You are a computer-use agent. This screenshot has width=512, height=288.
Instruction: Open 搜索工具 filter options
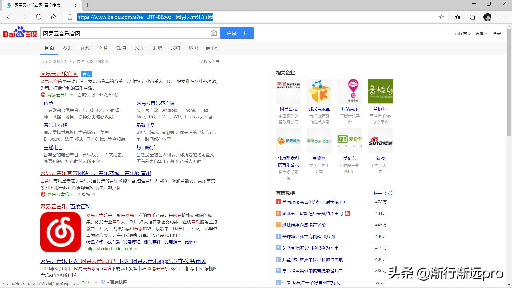pos(210,62)
